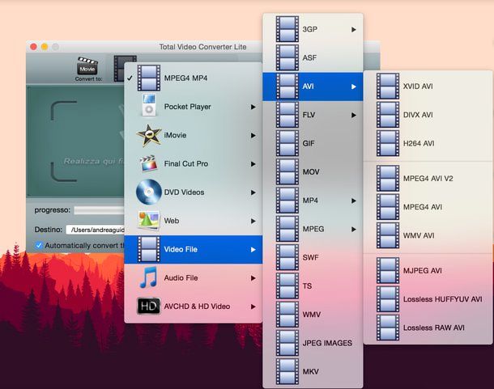Click the Movie clapperboard icon in the toolbar

(x=87, y=66)
